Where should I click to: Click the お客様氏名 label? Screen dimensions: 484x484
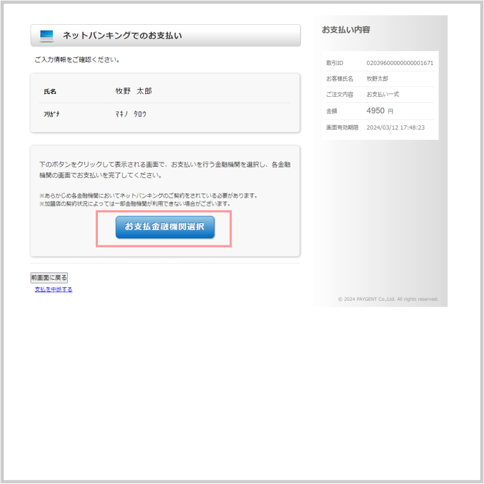[339, 79]
